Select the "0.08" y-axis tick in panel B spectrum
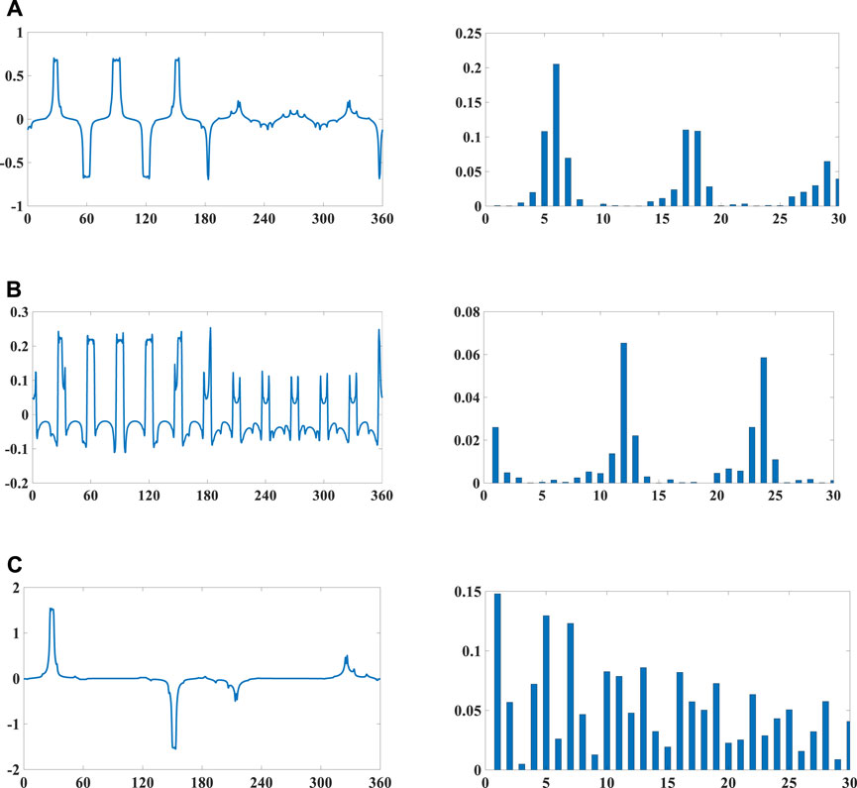This screenshot has width=857, height=788. point(467,312)
